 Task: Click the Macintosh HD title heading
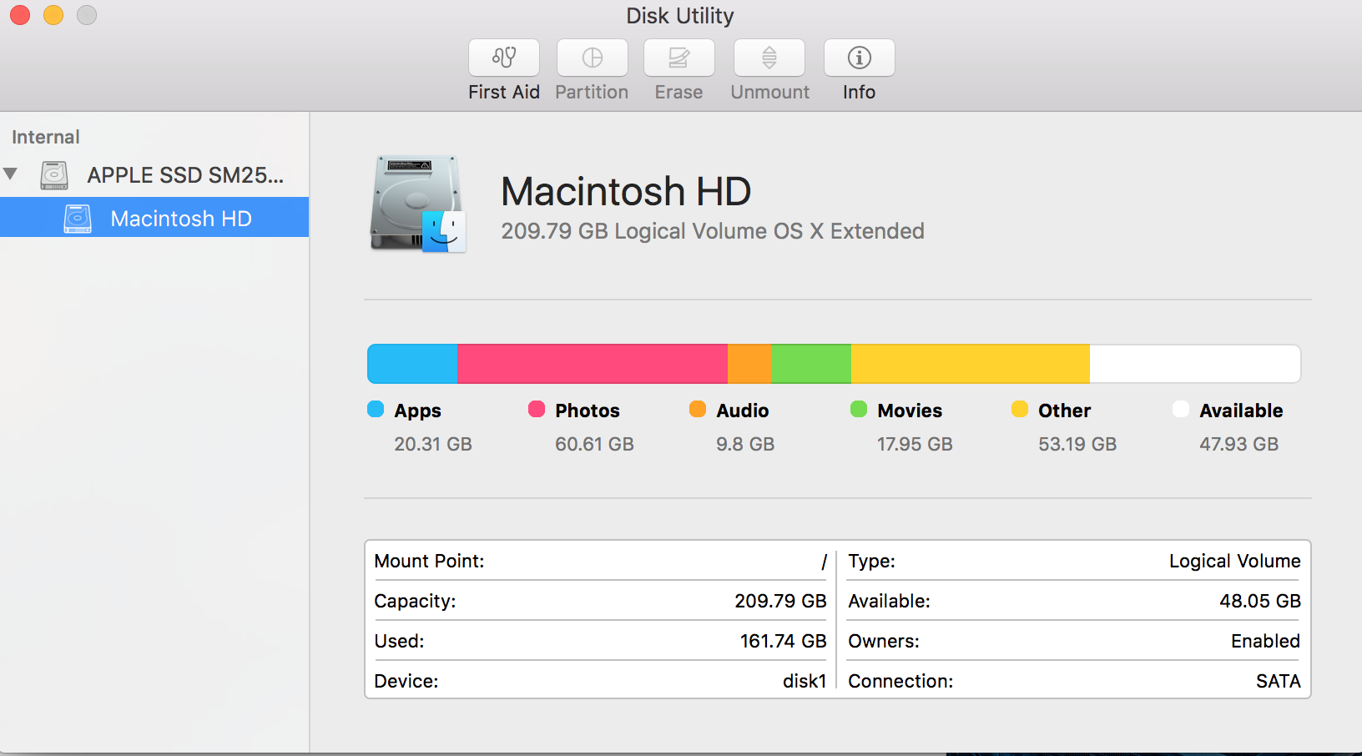[x=625, y=191]
